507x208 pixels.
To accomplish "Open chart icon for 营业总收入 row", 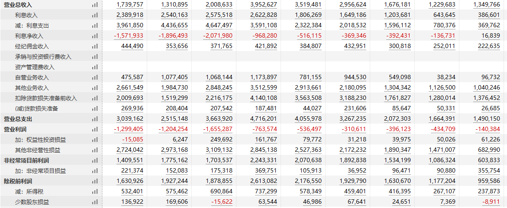I will tap(94, 5).
